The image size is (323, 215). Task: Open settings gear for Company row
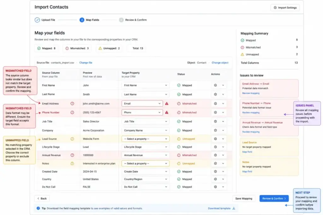pyautogui.click(x=215, y=130)
